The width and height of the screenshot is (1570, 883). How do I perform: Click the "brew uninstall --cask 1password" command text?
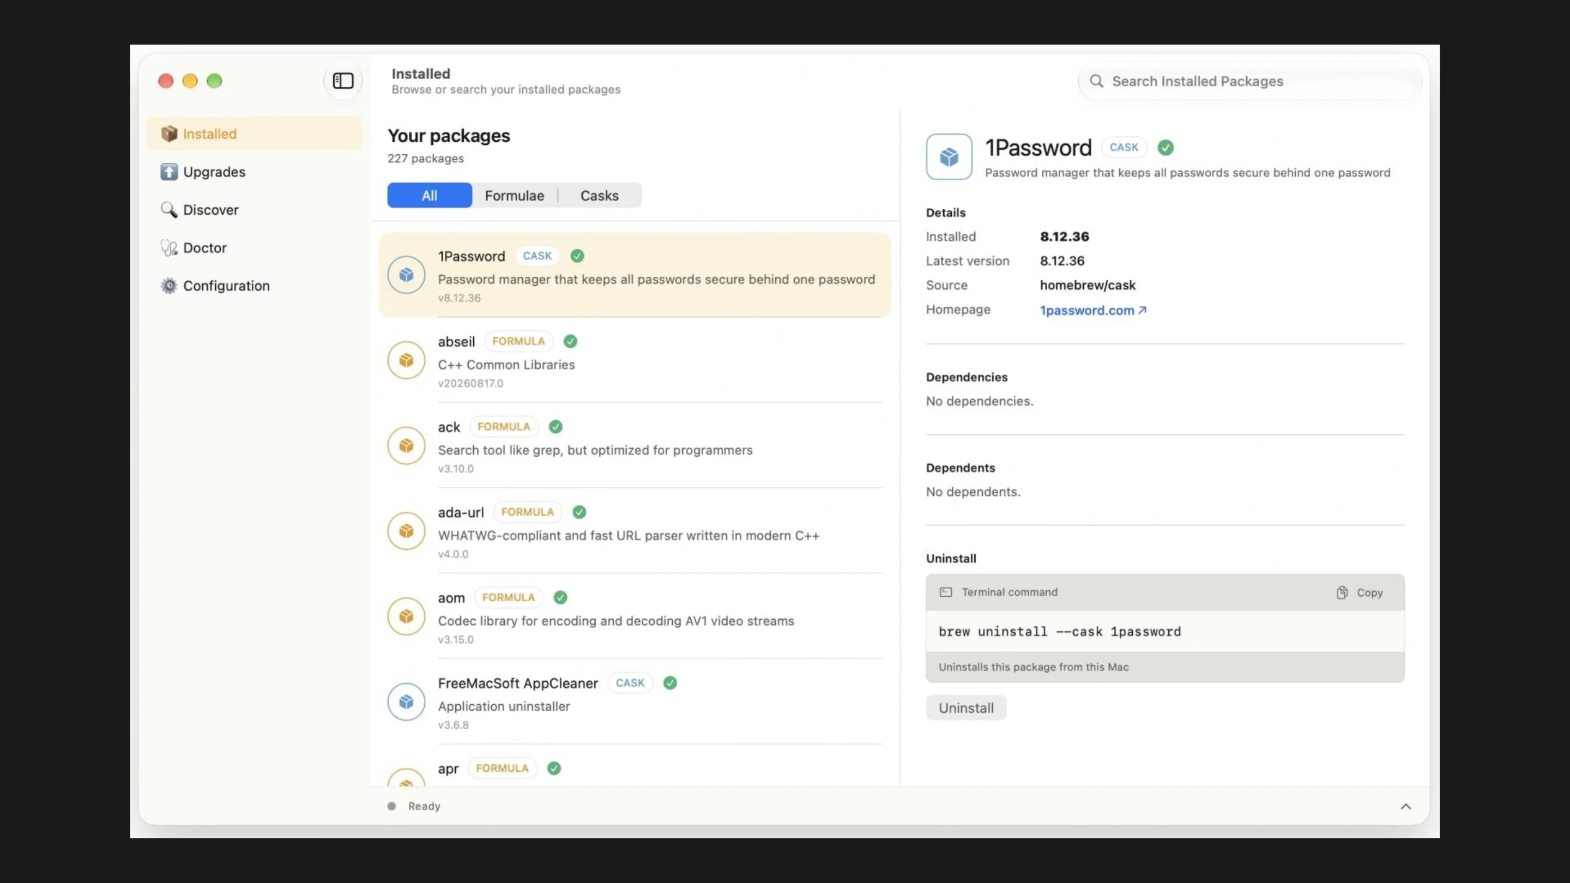tap(1059, 631)
